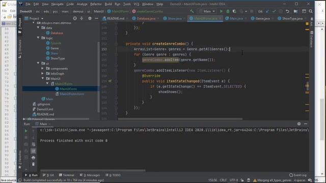326x183 pixels.
Task: Rerun Main using Run panel green arrow
Action: tap(26, 131)
